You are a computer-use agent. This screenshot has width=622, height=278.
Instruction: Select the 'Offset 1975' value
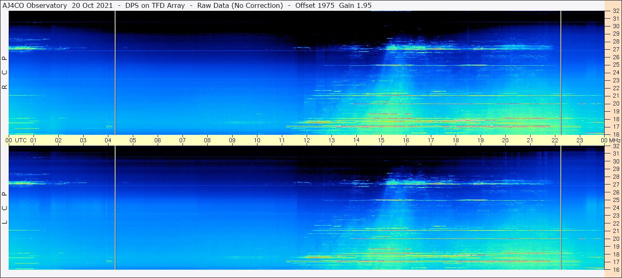pos(315,5)
